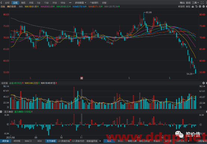Click the red finance marker on chart
207x144 pixels.
pyautogui.click(x=81, y=78)
